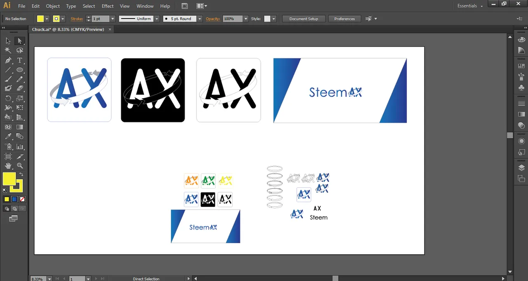Reset to default fill and stroke
This screenshot has width=528, height=281.
click(x=5, y=190)
